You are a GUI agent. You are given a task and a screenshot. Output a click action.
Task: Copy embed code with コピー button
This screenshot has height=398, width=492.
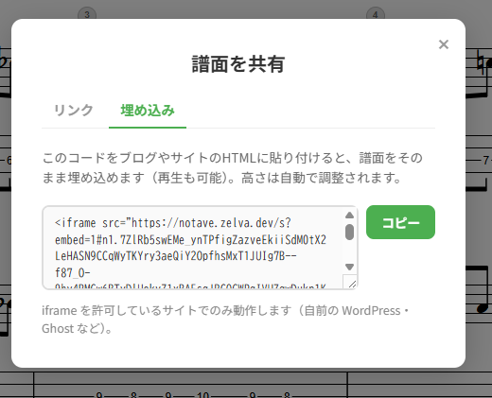[x=400, y=222]
